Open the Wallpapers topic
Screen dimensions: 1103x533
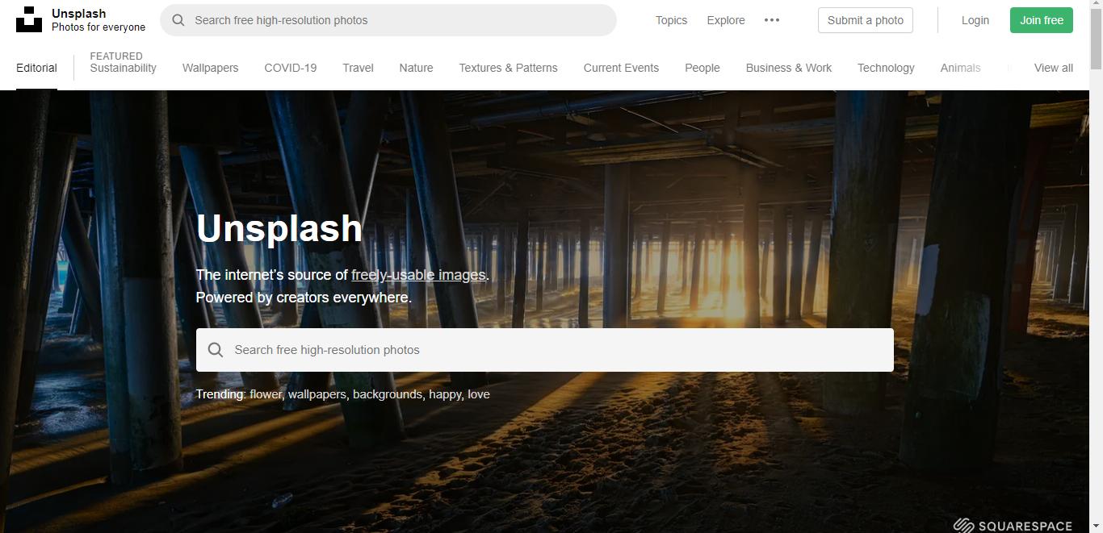[x=210, y=68]
